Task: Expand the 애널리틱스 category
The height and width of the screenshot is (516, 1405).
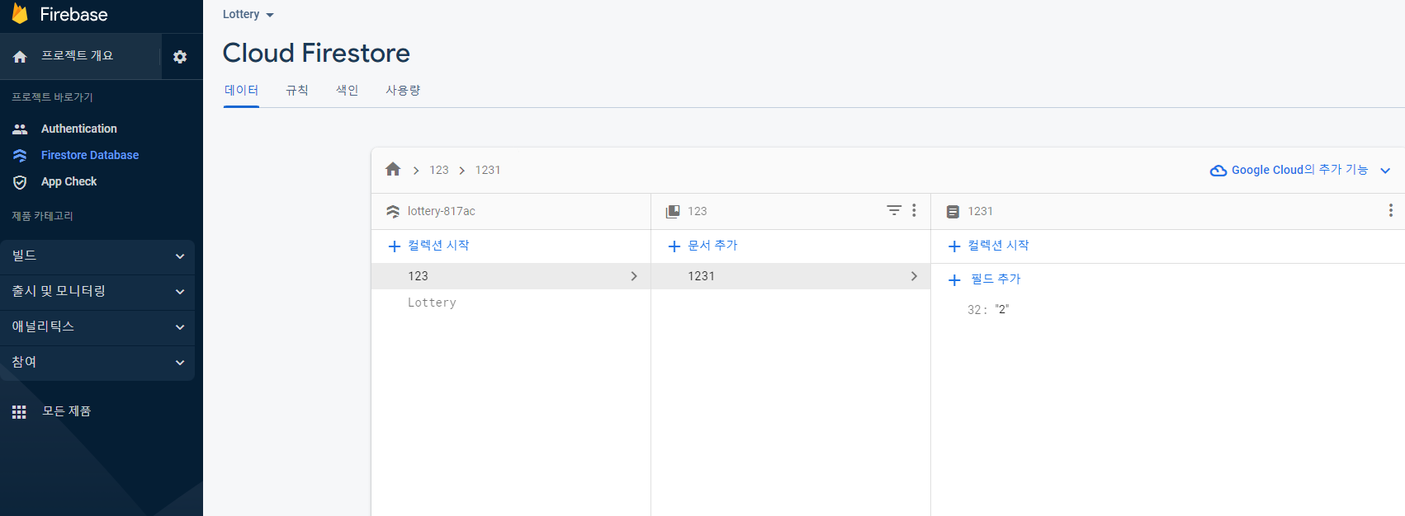Action: click(97, 327)
